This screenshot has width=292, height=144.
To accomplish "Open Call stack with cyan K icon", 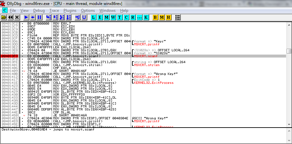I will click(x=146, y=17).
